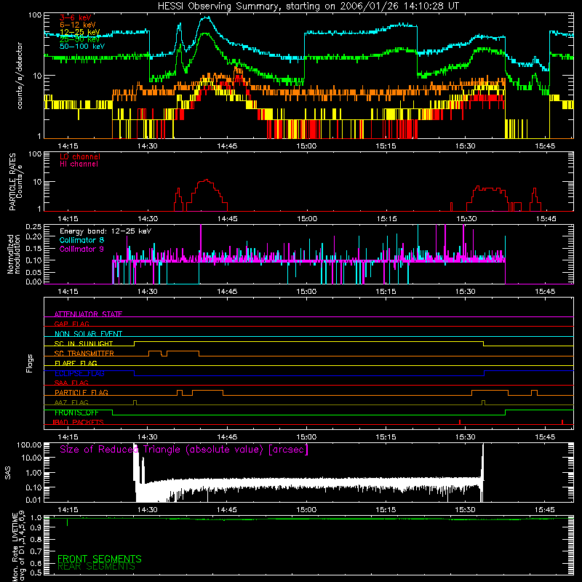Click the ATTENUATOR_STATE flag label
This screenshot has width=582, height=582.
[88, 314]
